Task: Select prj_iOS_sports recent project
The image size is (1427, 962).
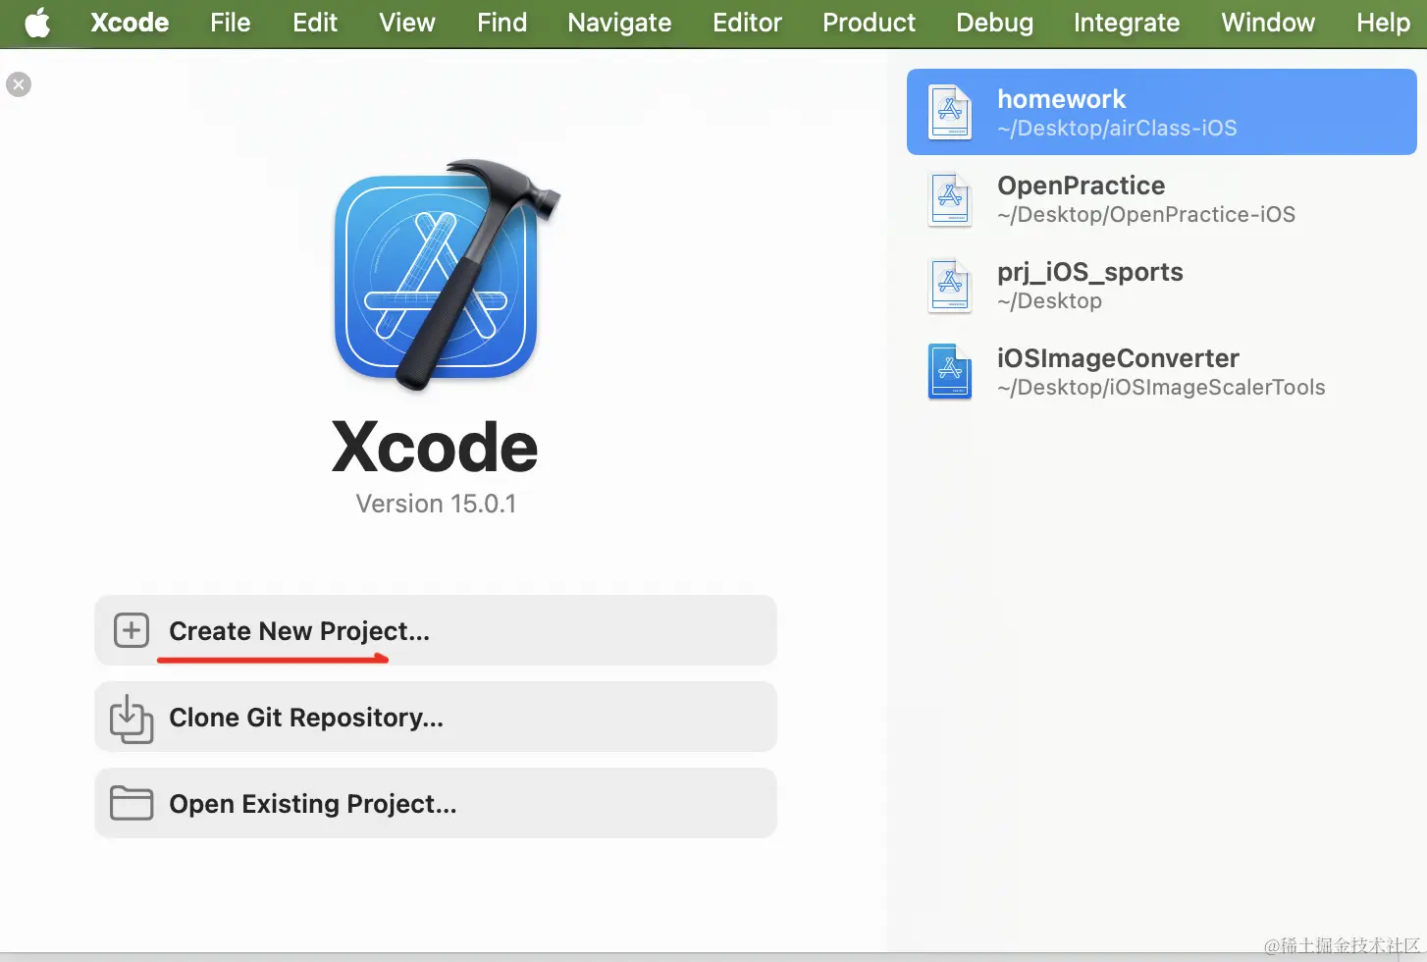Action: [x=1162, y=285]
